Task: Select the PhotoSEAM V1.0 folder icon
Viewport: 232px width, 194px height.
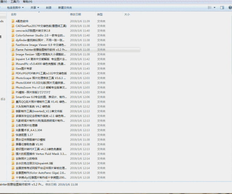Action: tap(13, 83)
